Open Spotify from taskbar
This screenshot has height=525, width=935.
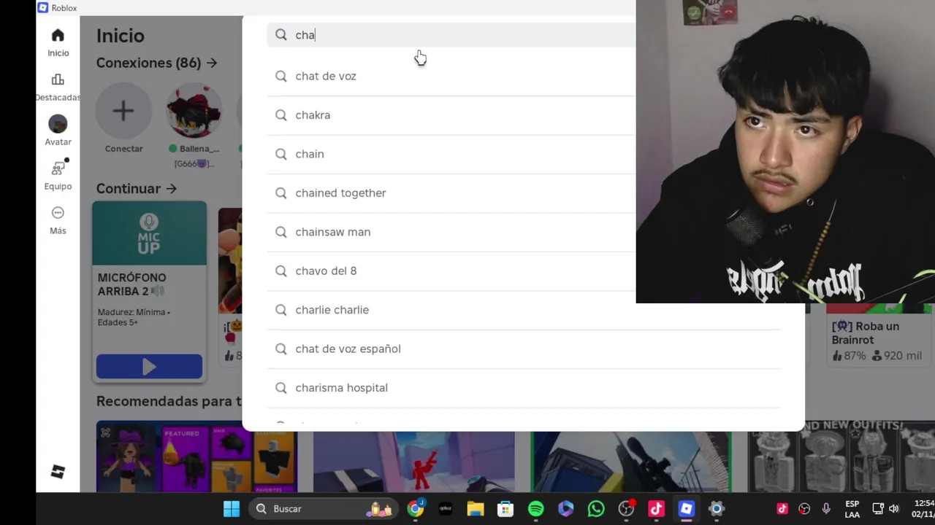click(535, 509)
